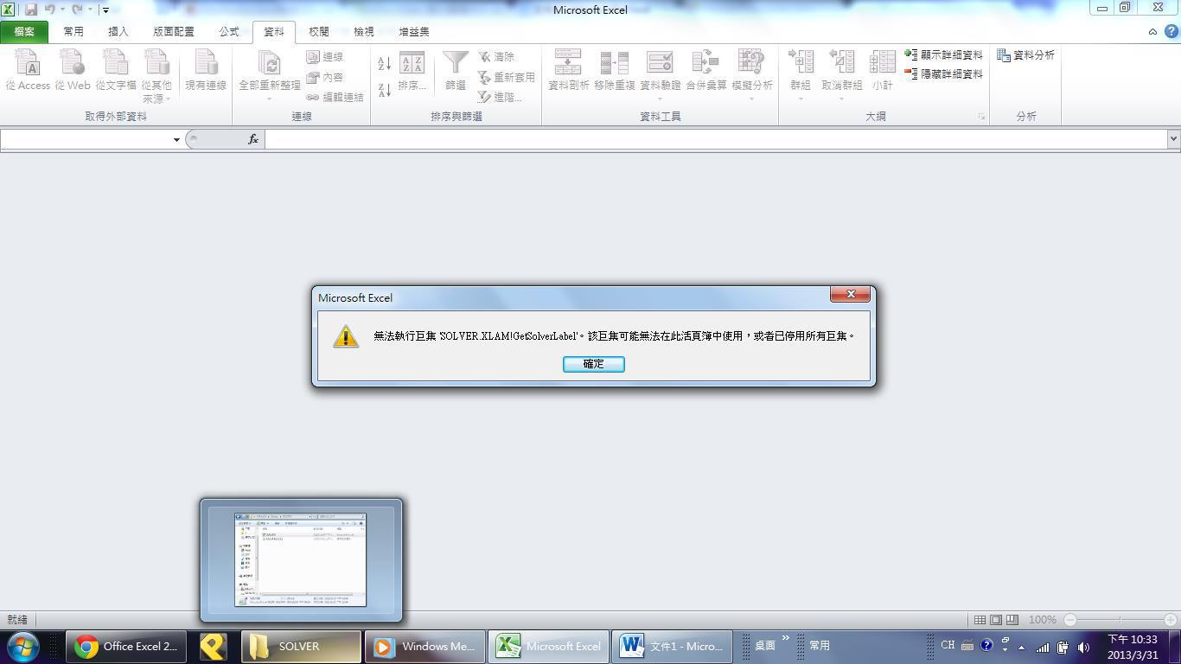Viewport: 1181px width, 664px height.
Task: Open Excel Help question mark icon
Action: [1171, 31]
